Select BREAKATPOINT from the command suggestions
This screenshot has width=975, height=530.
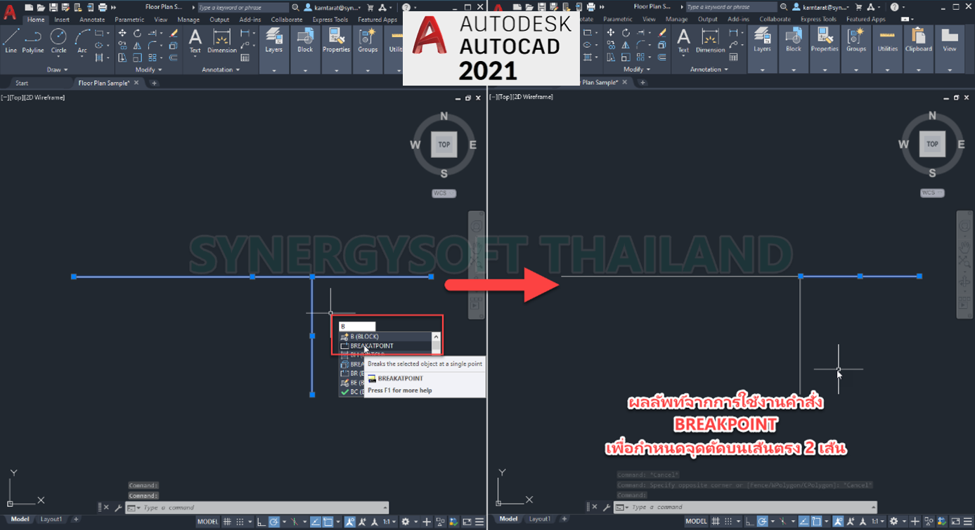(370, 345)
